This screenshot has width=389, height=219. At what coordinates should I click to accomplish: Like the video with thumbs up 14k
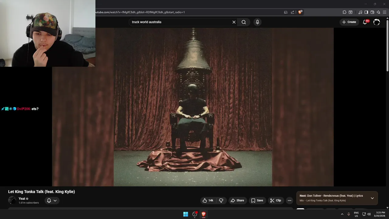[x=208, y=200]
